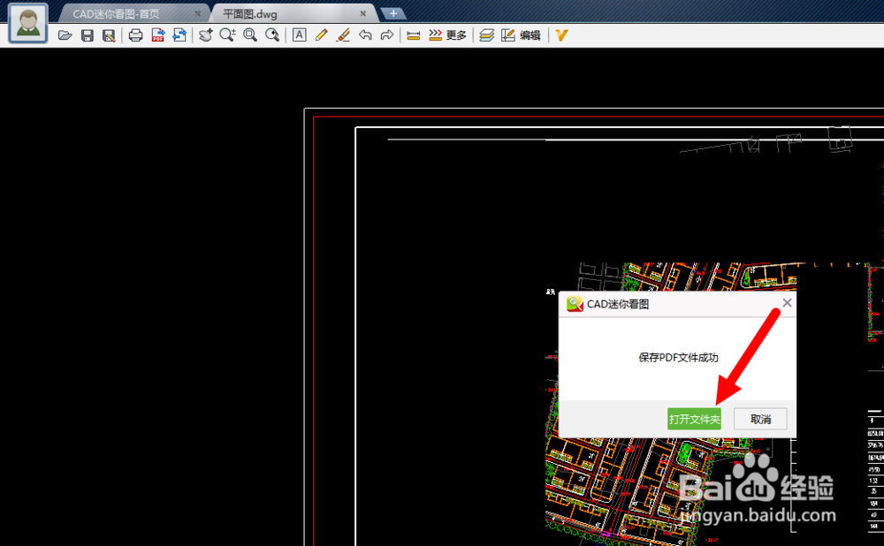
Task: Click the zoom in/out magnifier icon
Action: 227,35
